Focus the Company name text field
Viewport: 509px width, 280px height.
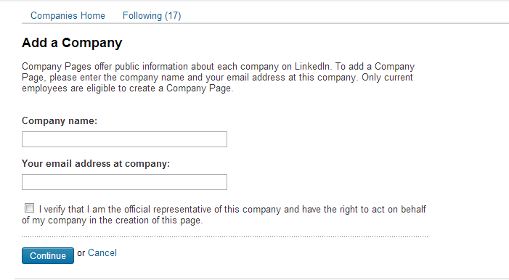tap(124, 139)
